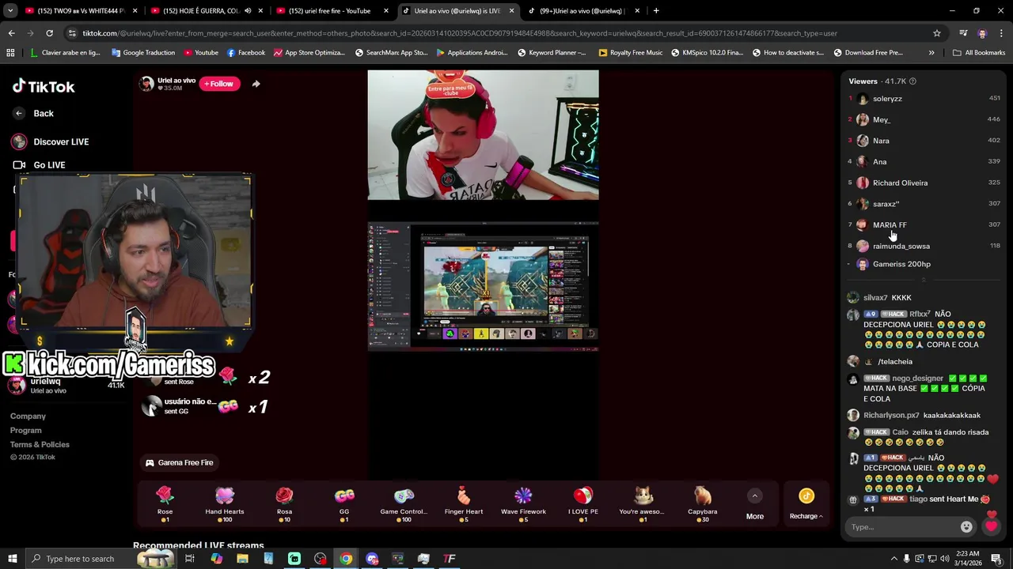Screen dimensions: 1013x569
Task: Open the Recharge coins menu
Action: pos(806,504)
